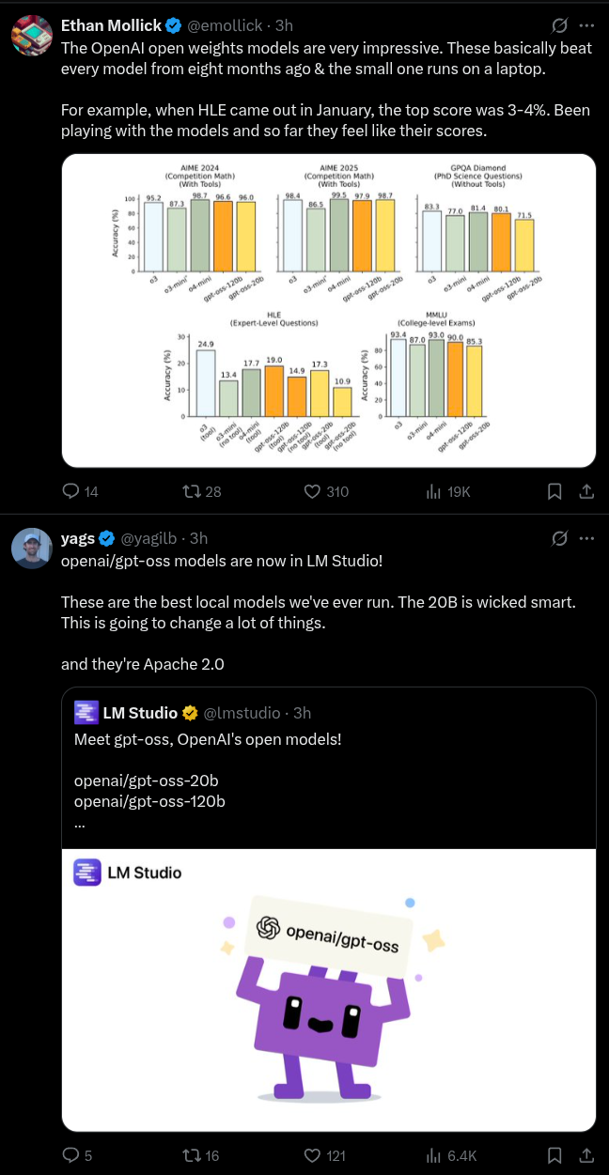
Task: Expand the truncated quoted post text
Action: pyautogui.click(x=81, y=823)
